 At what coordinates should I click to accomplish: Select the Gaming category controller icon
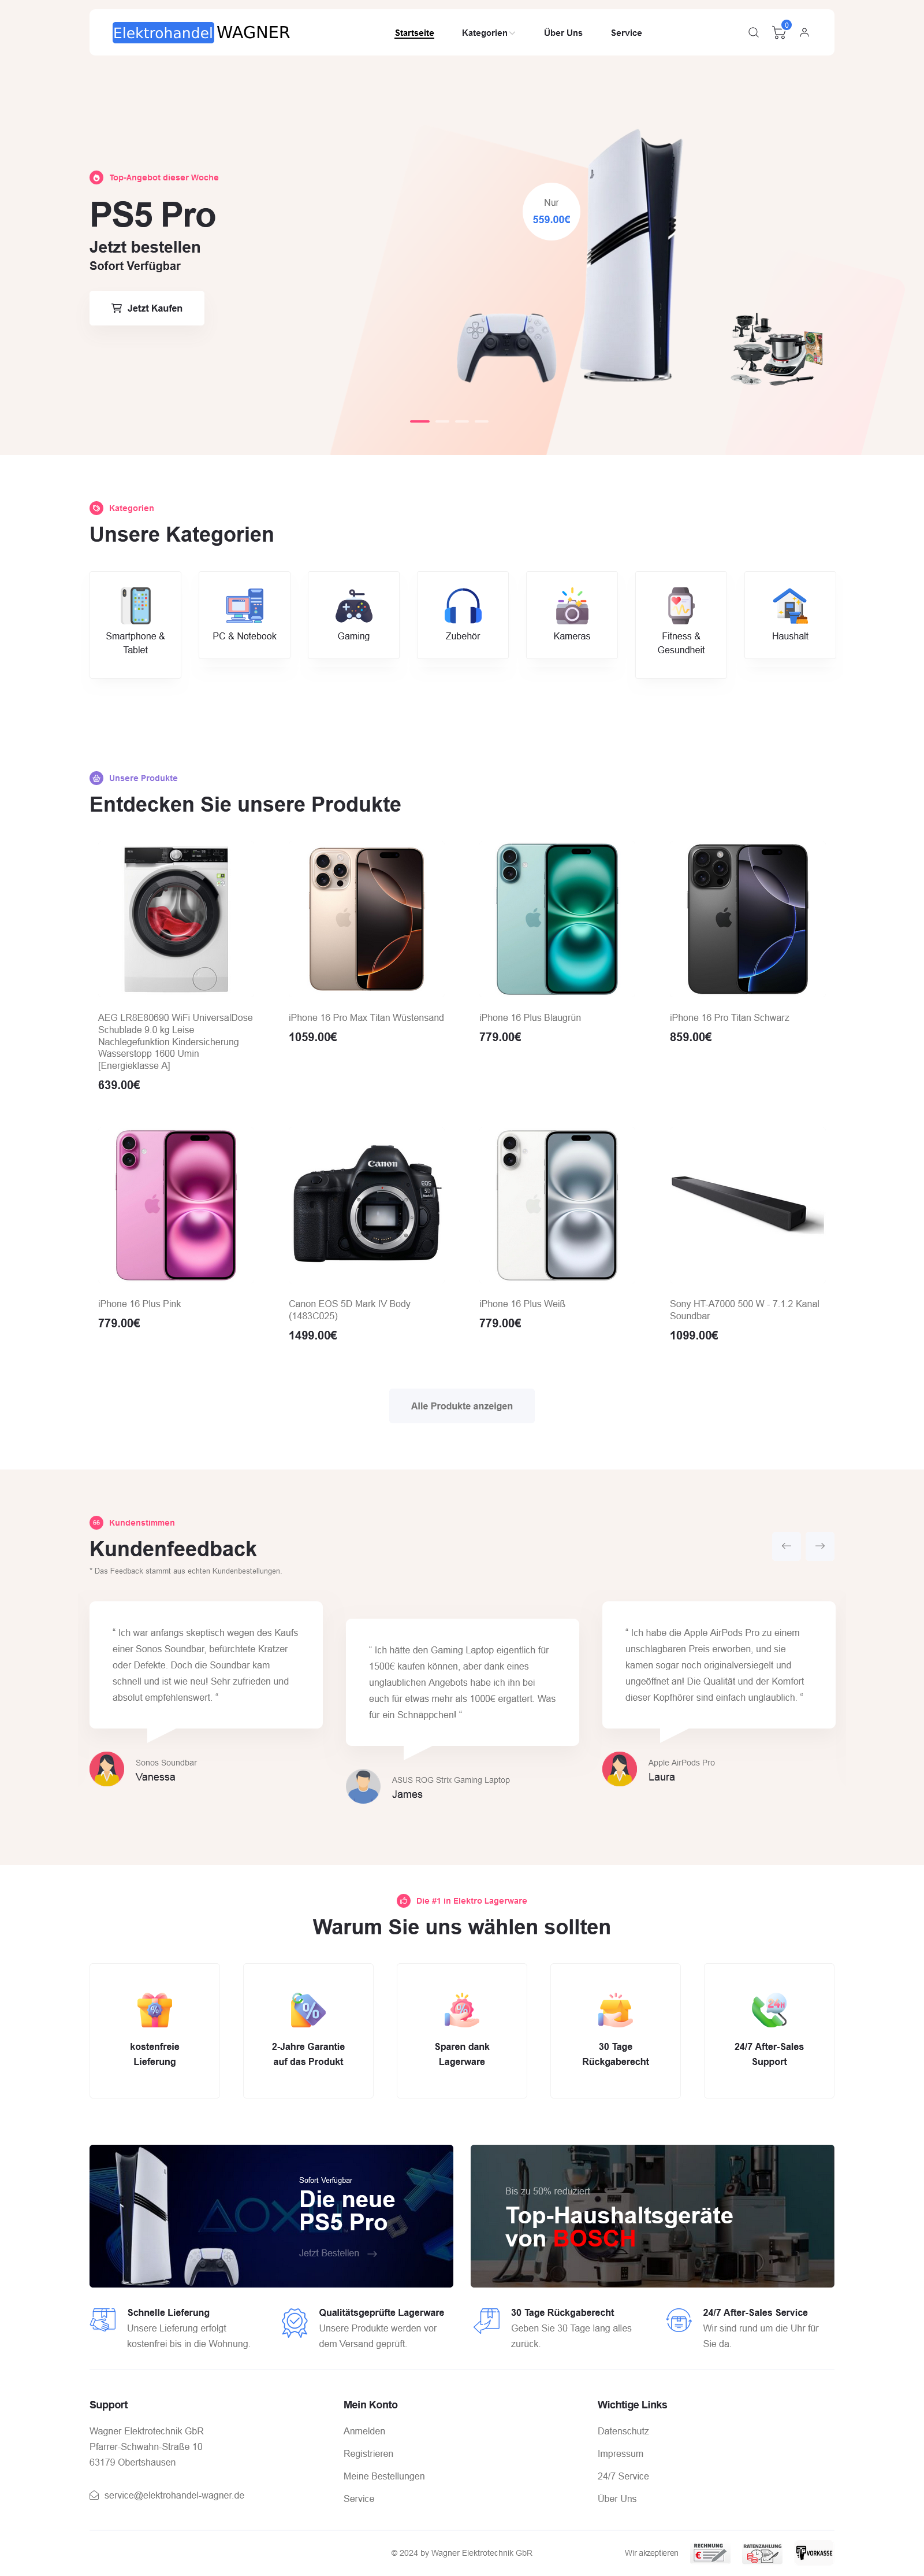point(353,606)
